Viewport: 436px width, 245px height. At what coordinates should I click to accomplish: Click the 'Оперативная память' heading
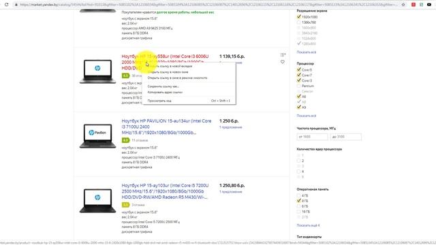[313, 189]
